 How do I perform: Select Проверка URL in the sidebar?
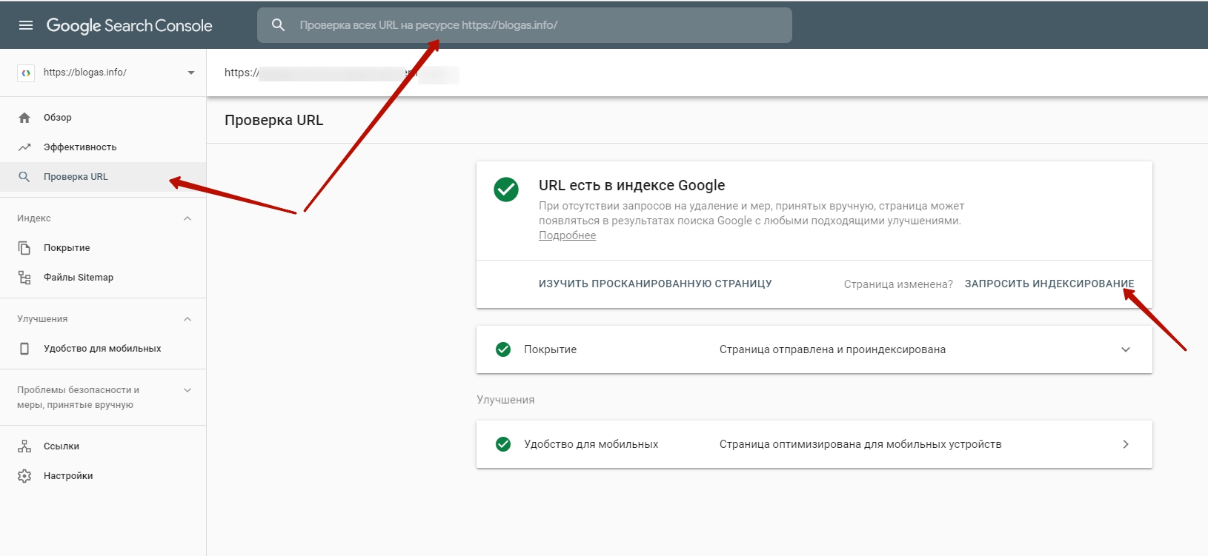76,177
